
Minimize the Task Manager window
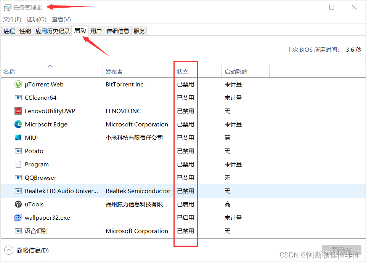[310, 7]
